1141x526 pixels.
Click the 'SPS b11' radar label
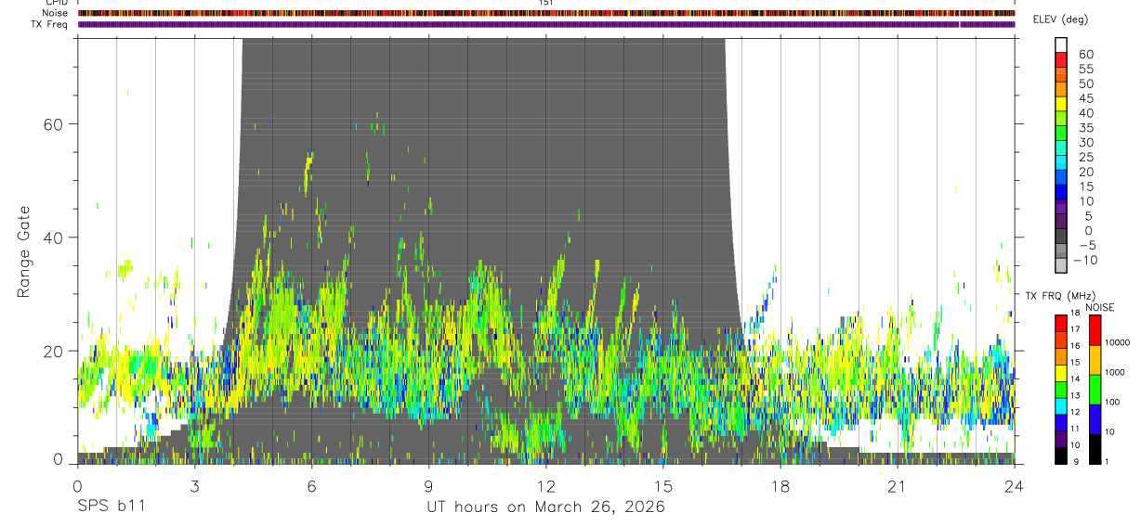coord(111,507)
